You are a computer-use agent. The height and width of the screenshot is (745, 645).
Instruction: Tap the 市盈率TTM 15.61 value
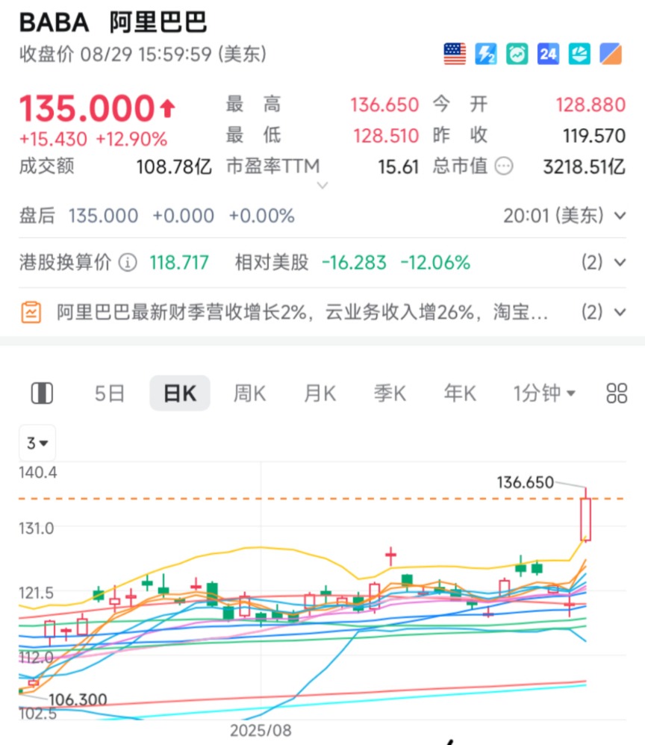tap(399, 166)
